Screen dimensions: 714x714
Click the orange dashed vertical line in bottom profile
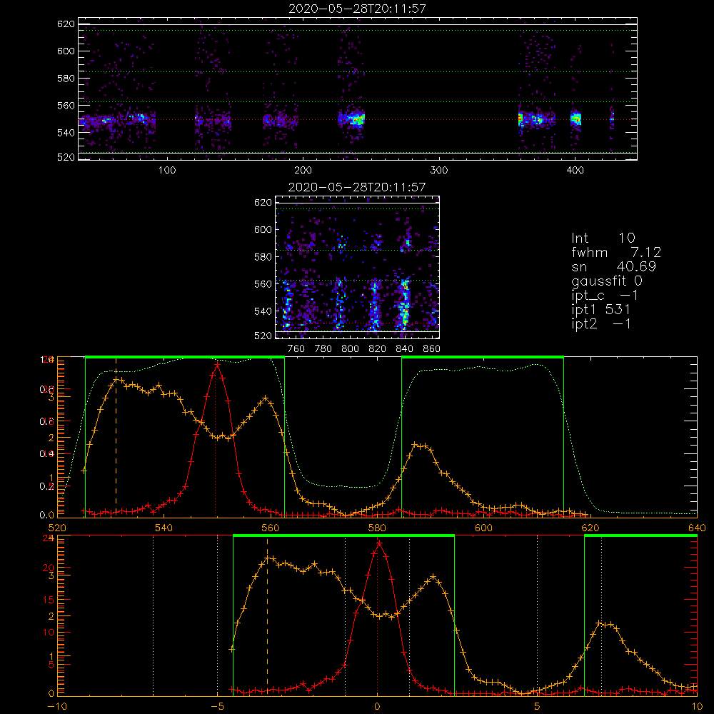267,615
